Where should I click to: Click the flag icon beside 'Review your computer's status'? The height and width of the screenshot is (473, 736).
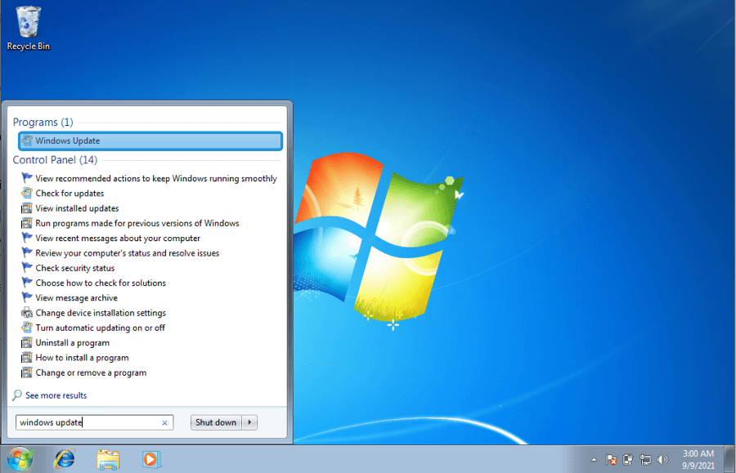tap(27, 252)
